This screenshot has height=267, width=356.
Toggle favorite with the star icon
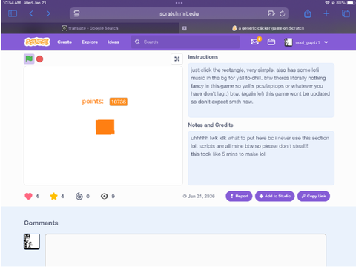(x=53, y=196)
